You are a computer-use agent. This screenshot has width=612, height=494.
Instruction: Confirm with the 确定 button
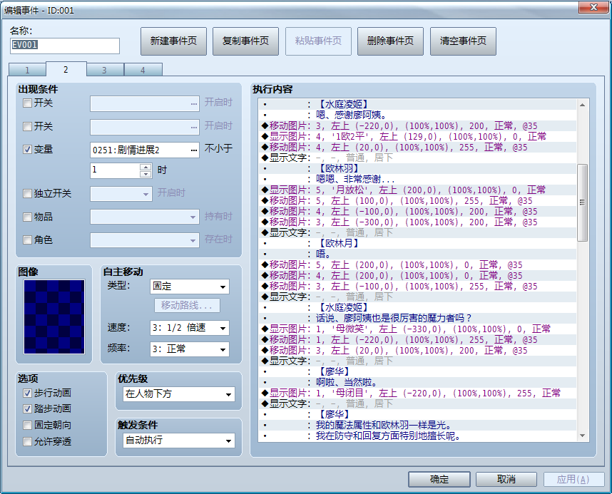click(x=439, y=479)
